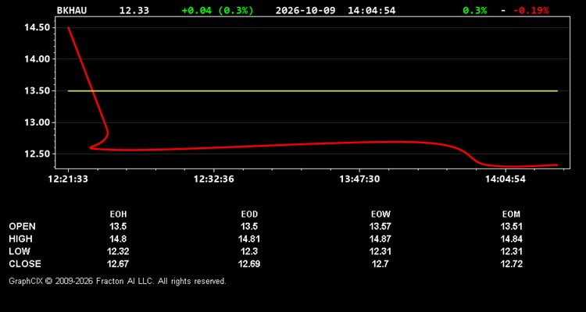Click the 14.50 price axis label
This screenshot has width=586, height=312.
(37, 27)
